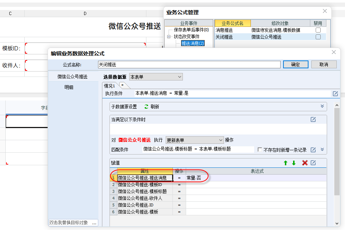Switch to the 情况1 tab

pos(110,86)
